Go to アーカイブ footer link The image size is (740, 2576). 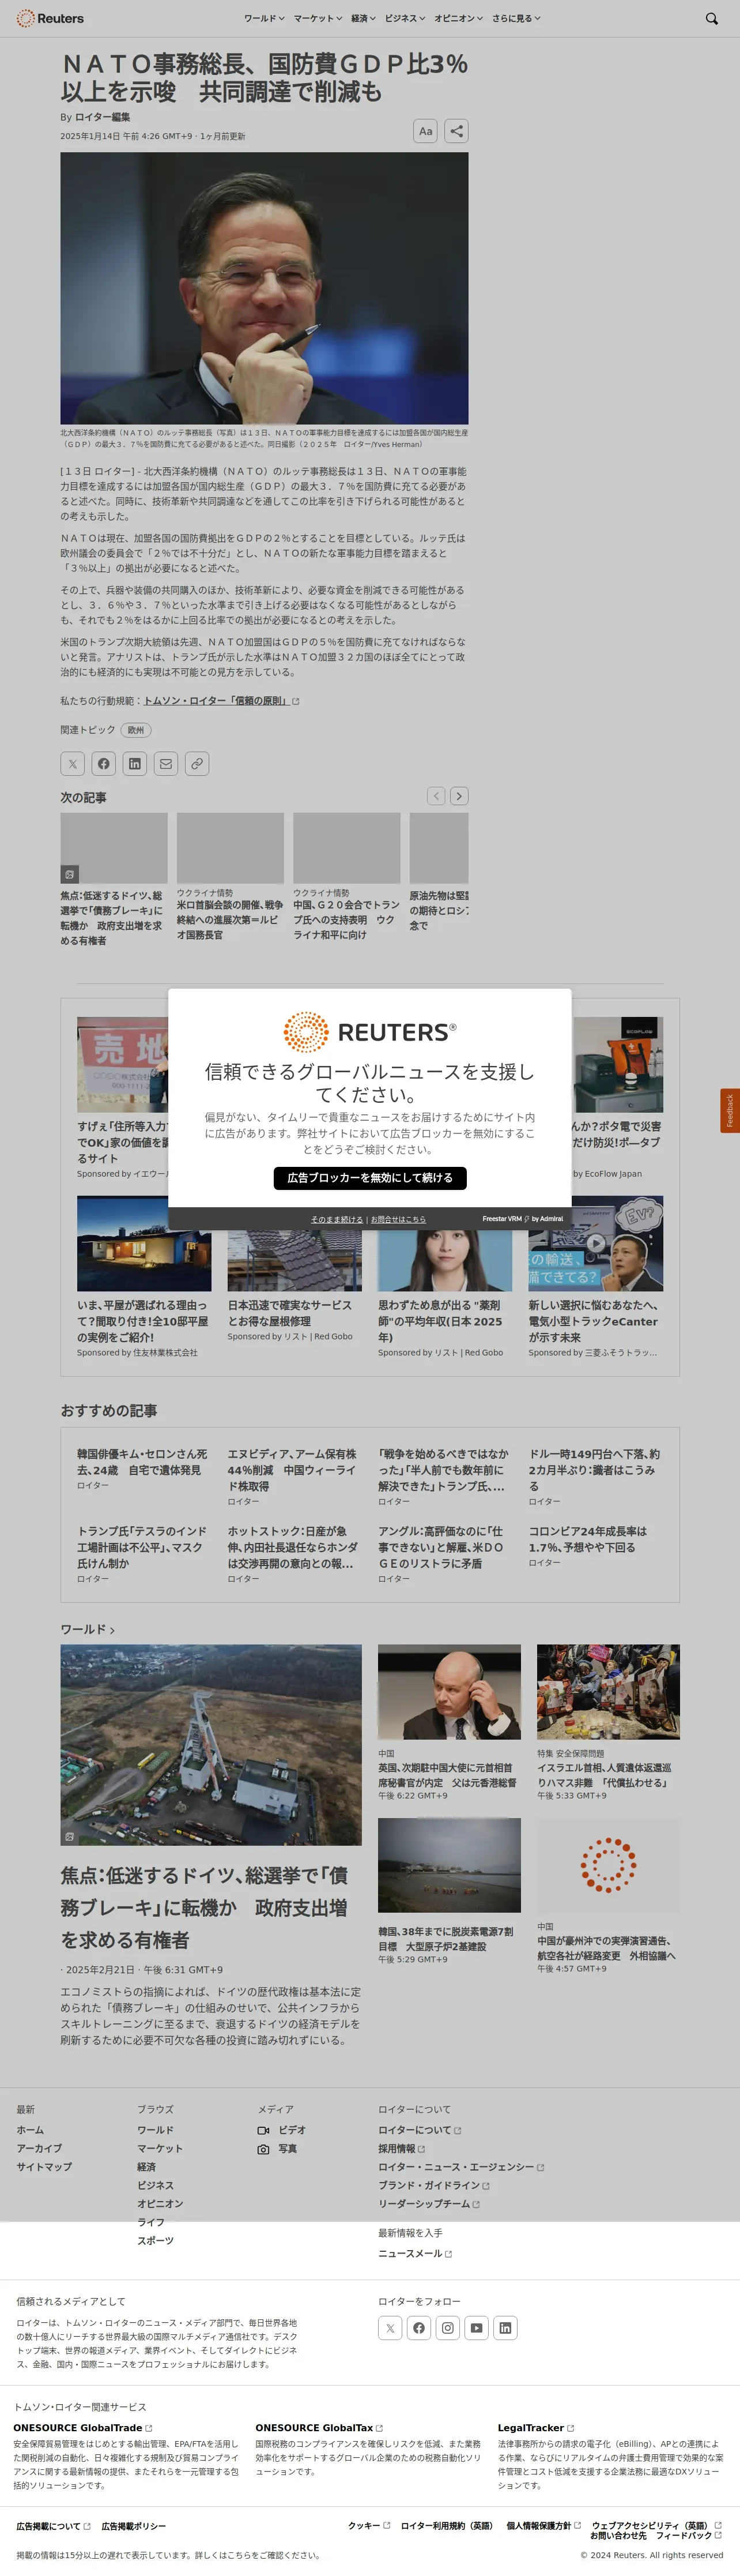coord(39,2148)
